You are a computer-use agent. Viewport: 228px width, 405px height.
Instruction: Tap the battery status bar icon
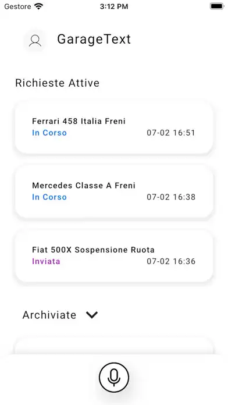pyautogui.click(x=216, y=6)
